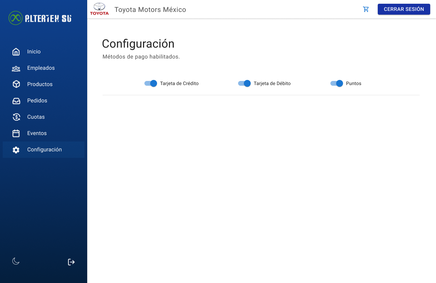
Task: Click 'Métodos de pago habilitados.' subtitle
Action: click(141, 57)
